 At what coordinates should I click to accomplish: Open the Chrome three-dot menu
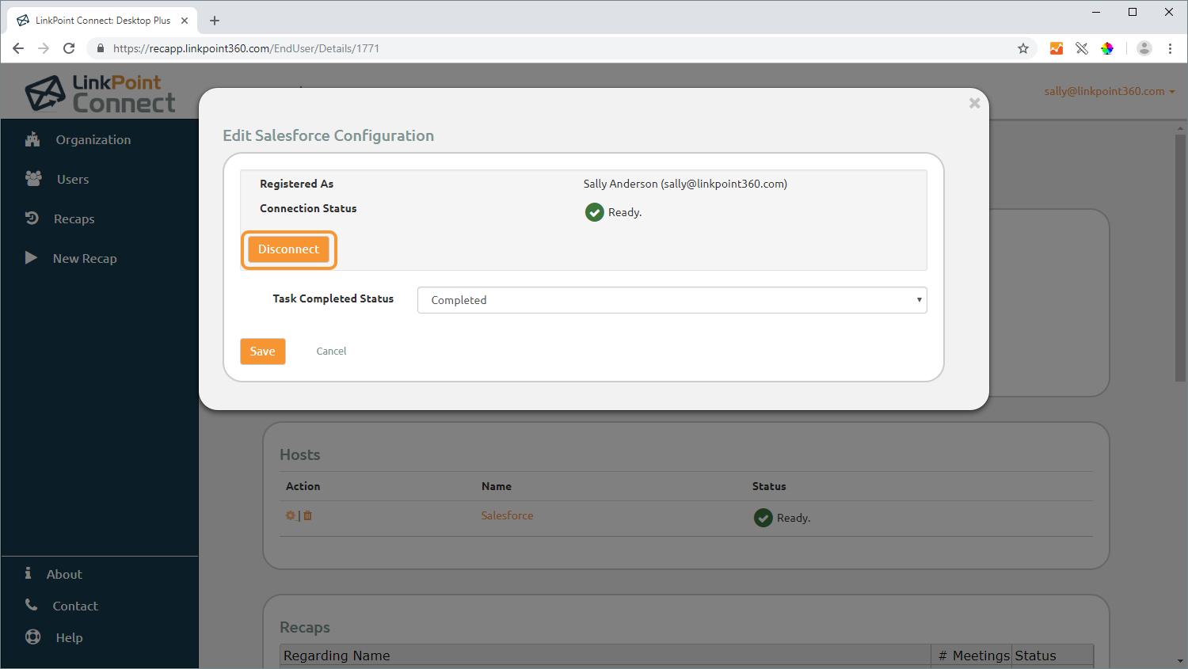coord(1170,48)
